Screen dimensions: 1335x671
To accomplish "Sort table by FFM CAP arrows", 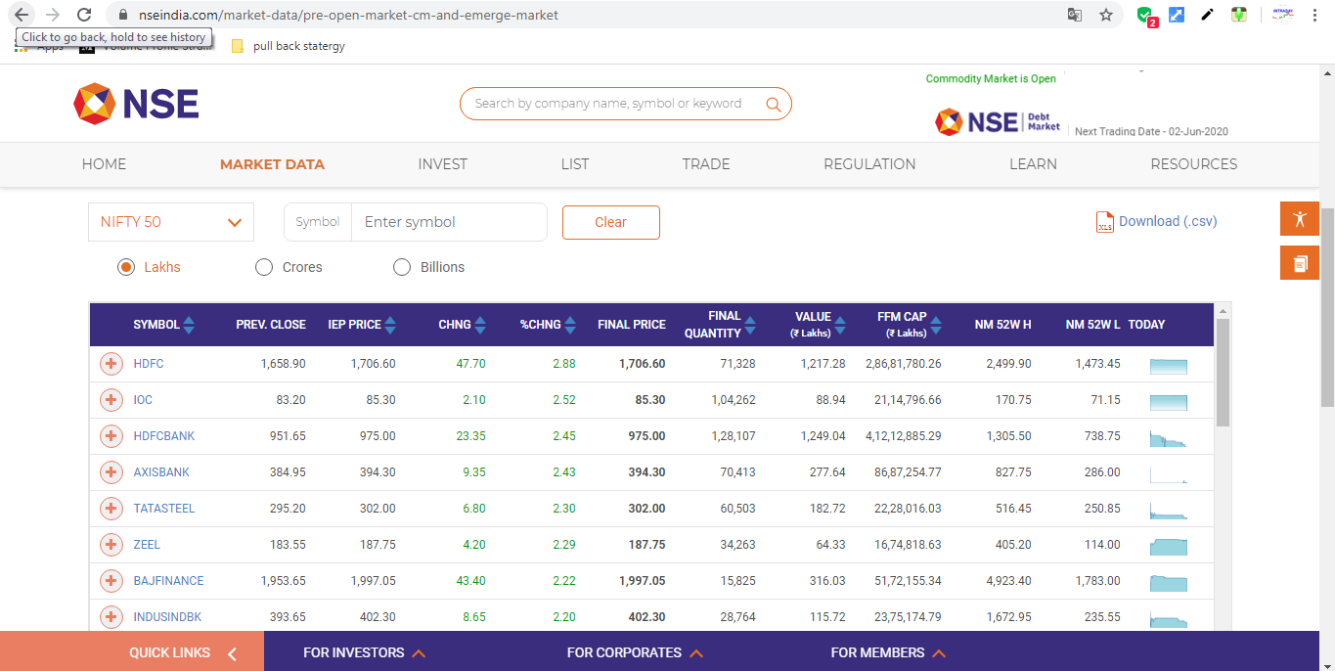I will 936,325.
